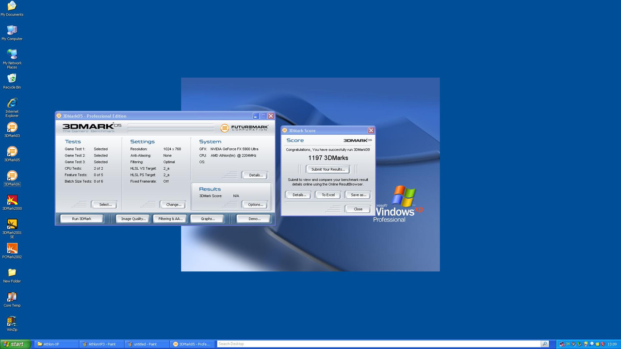Minimize the 3DMark05 window
Viewport: 621px width, 349px height.
pos(256,116)
